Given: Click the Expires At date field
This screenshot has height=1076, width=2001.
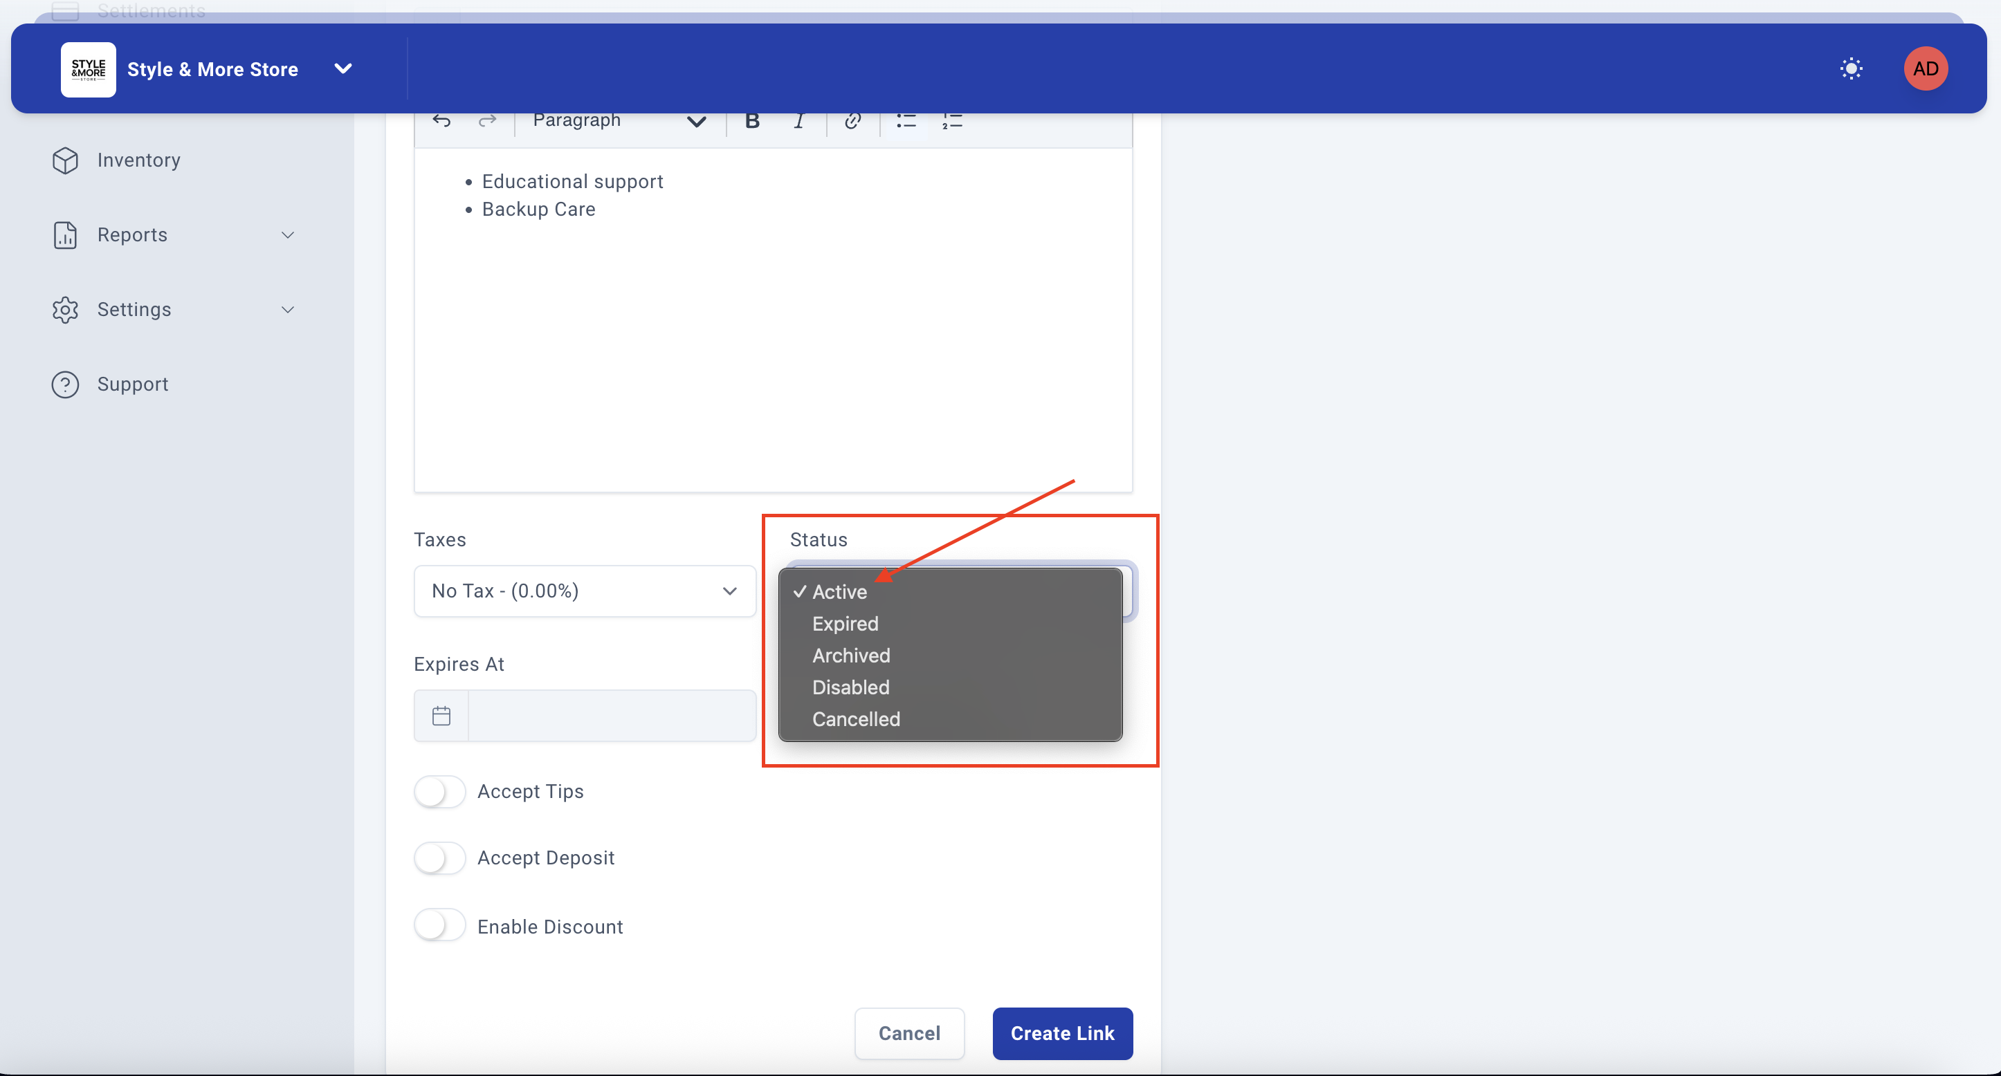Looking at the screenshot, I should click(x=612, y=716).
